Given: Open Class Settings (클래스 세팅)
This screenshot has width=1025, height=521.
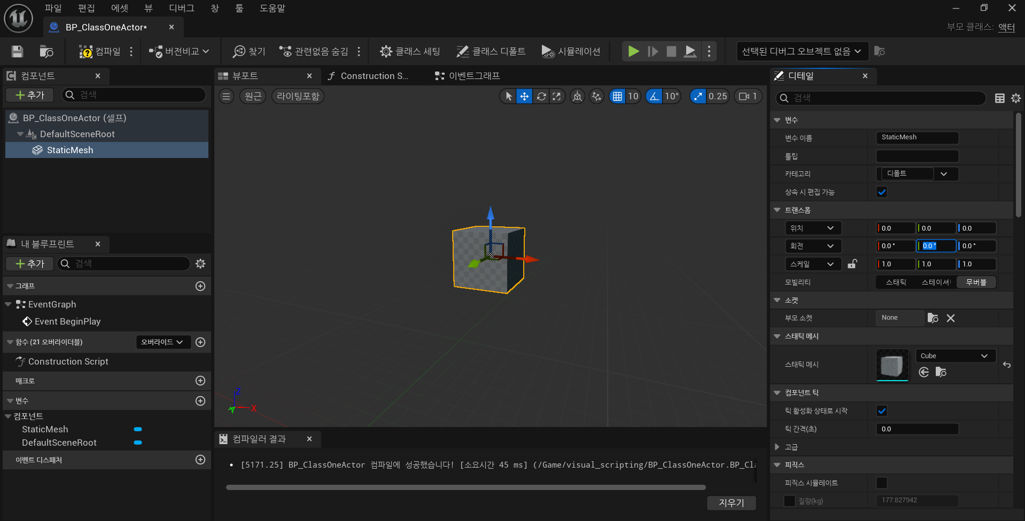Looking at the screenshot, I should (x=410, y=51).
